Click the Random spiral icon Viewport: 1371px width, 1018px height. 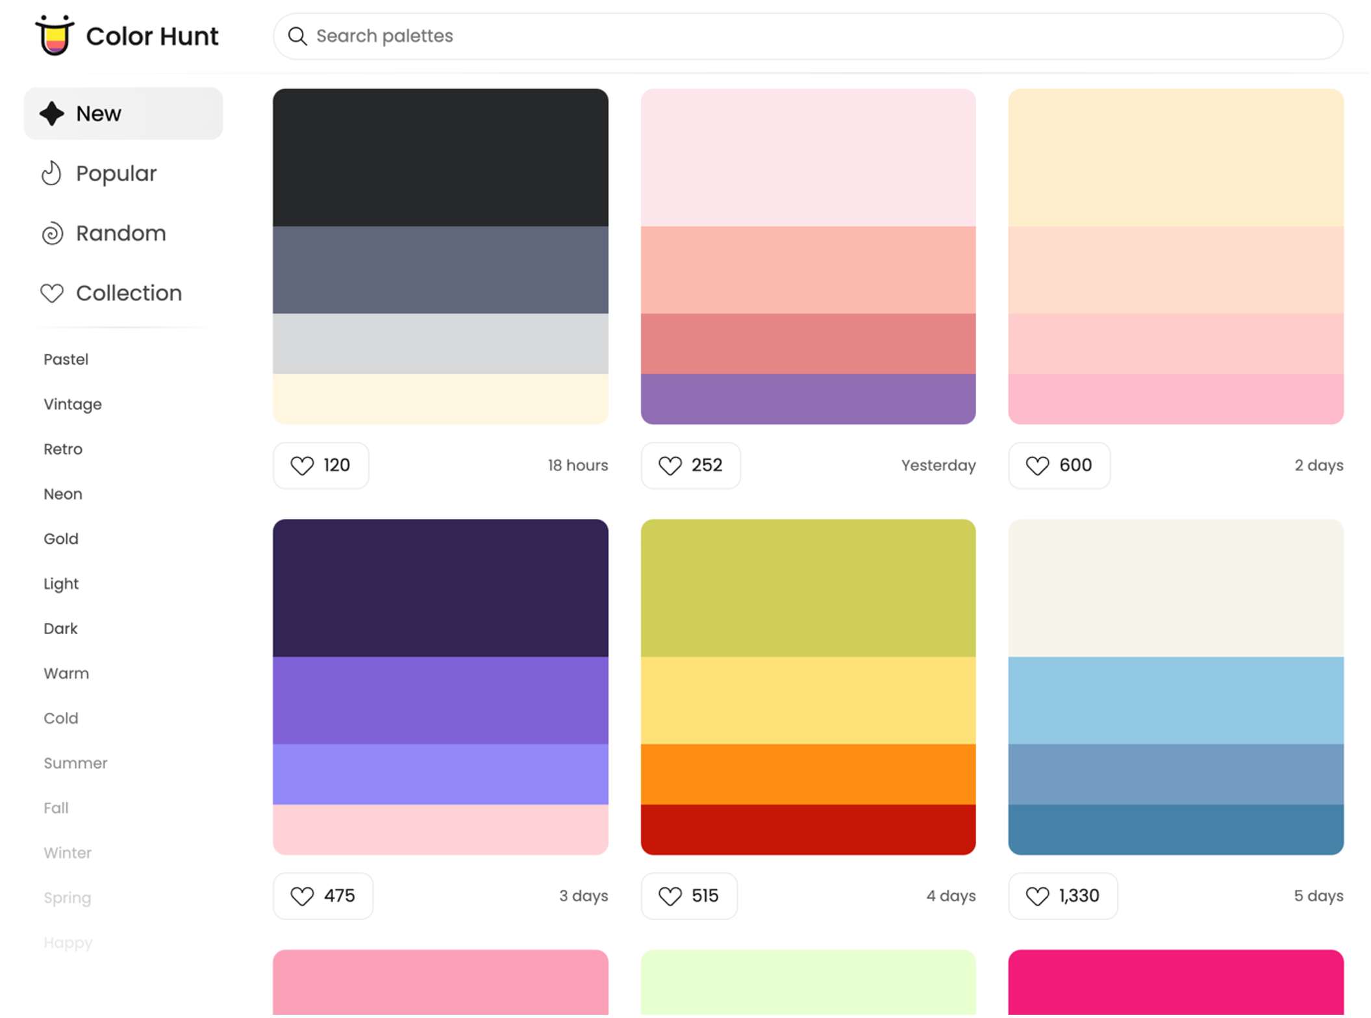click(52, 233)
